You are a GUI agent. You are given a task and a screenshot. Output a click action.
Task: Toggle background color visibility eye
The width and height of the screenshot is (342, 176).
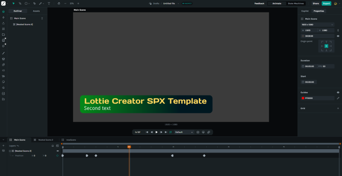coord(338,36)
